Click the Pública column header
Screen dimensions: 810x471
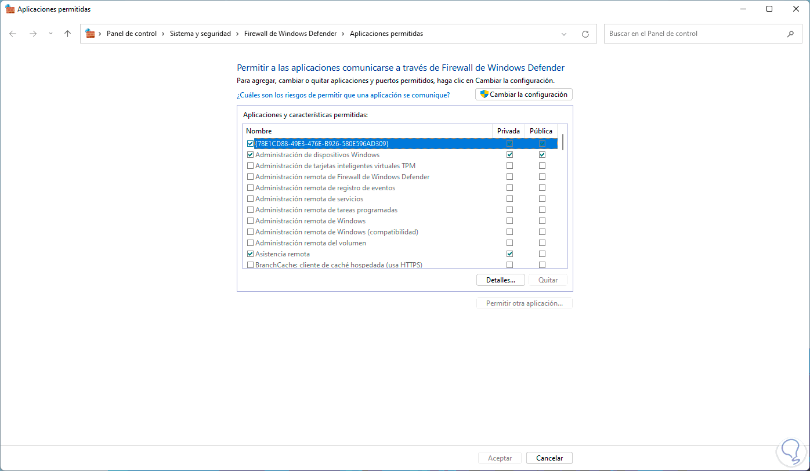coord(541,131)
